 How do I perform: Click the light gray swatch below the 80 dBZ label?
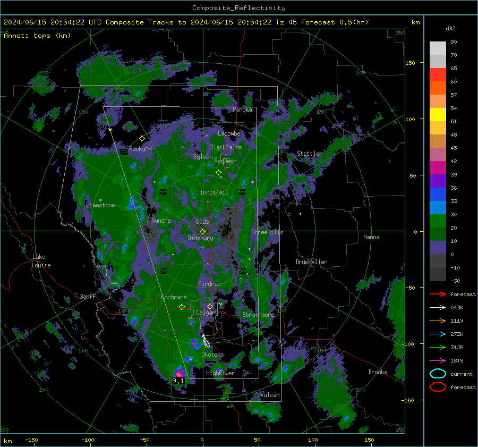[x=438, y=48]
